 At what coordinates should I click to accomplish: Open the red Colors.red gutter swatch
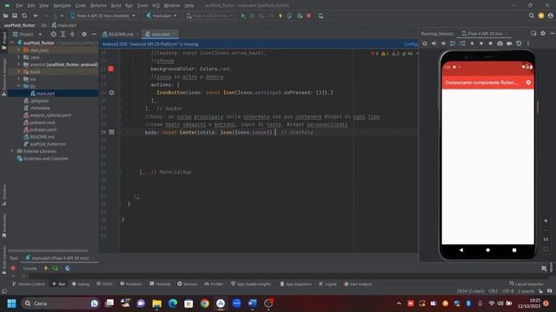tap(111, 68)
